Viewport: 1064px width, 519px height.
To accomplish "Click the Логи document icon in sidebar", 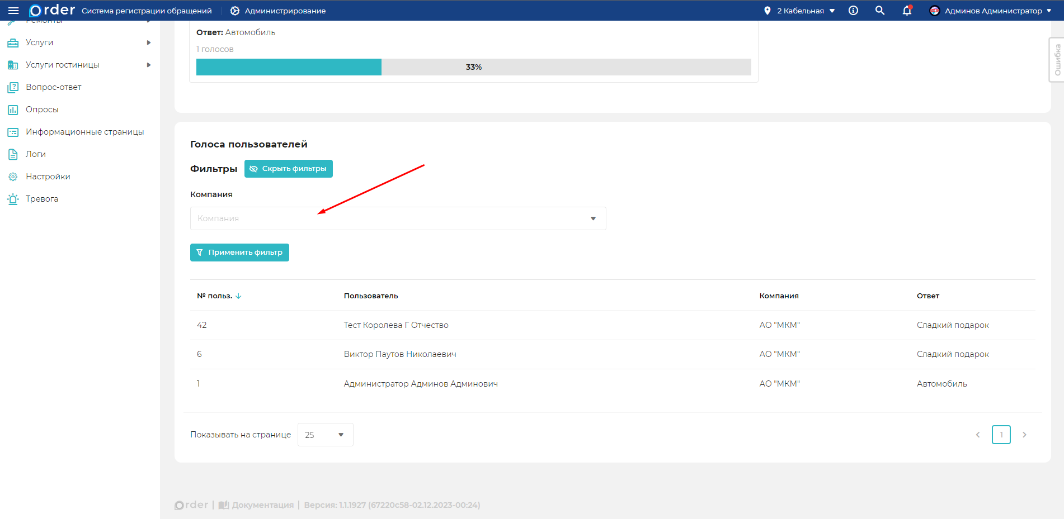I will click(13, 154).
